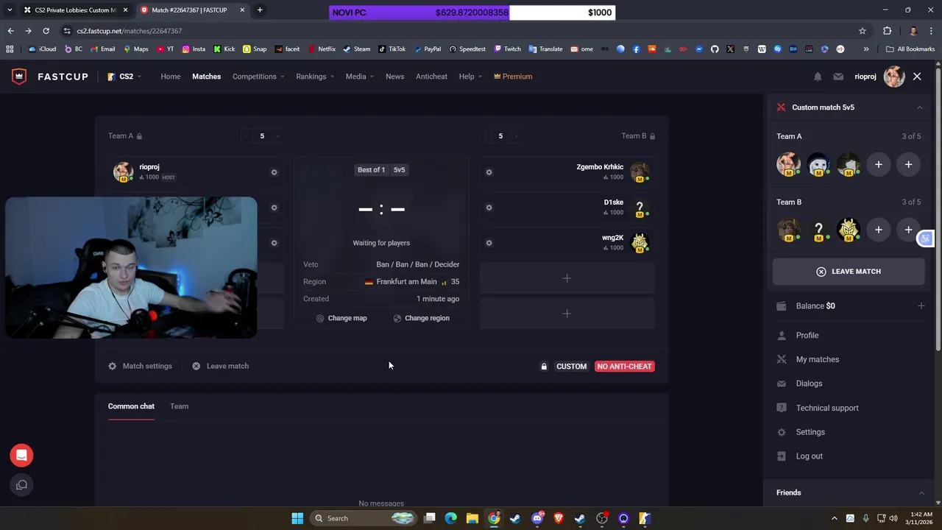The height and width of the screenshot is (530, 942).
Task: Click the lock icon next to CUSTOM
Action: point(544,367)
